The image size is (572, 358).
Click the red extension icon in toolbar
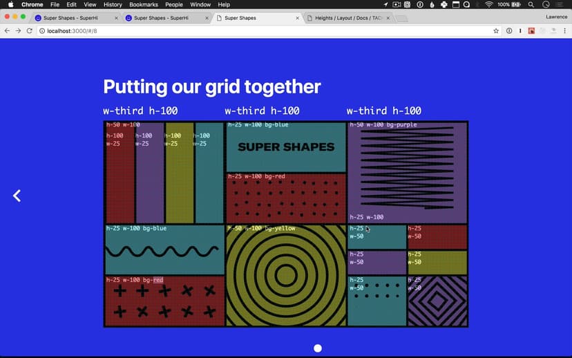[531, 31]
